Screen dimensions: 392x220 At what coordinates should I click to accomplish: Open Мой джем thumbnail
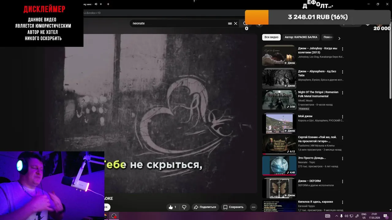tap(279, 123)
